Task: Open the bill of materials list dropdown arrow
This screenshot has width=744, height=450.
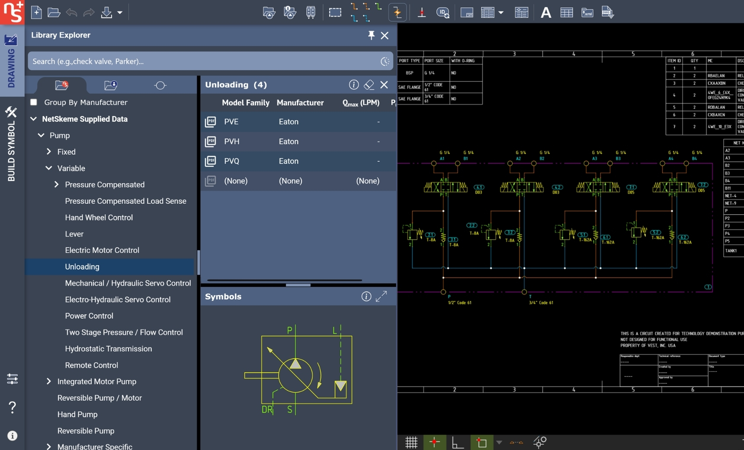Action: (501, 13)
